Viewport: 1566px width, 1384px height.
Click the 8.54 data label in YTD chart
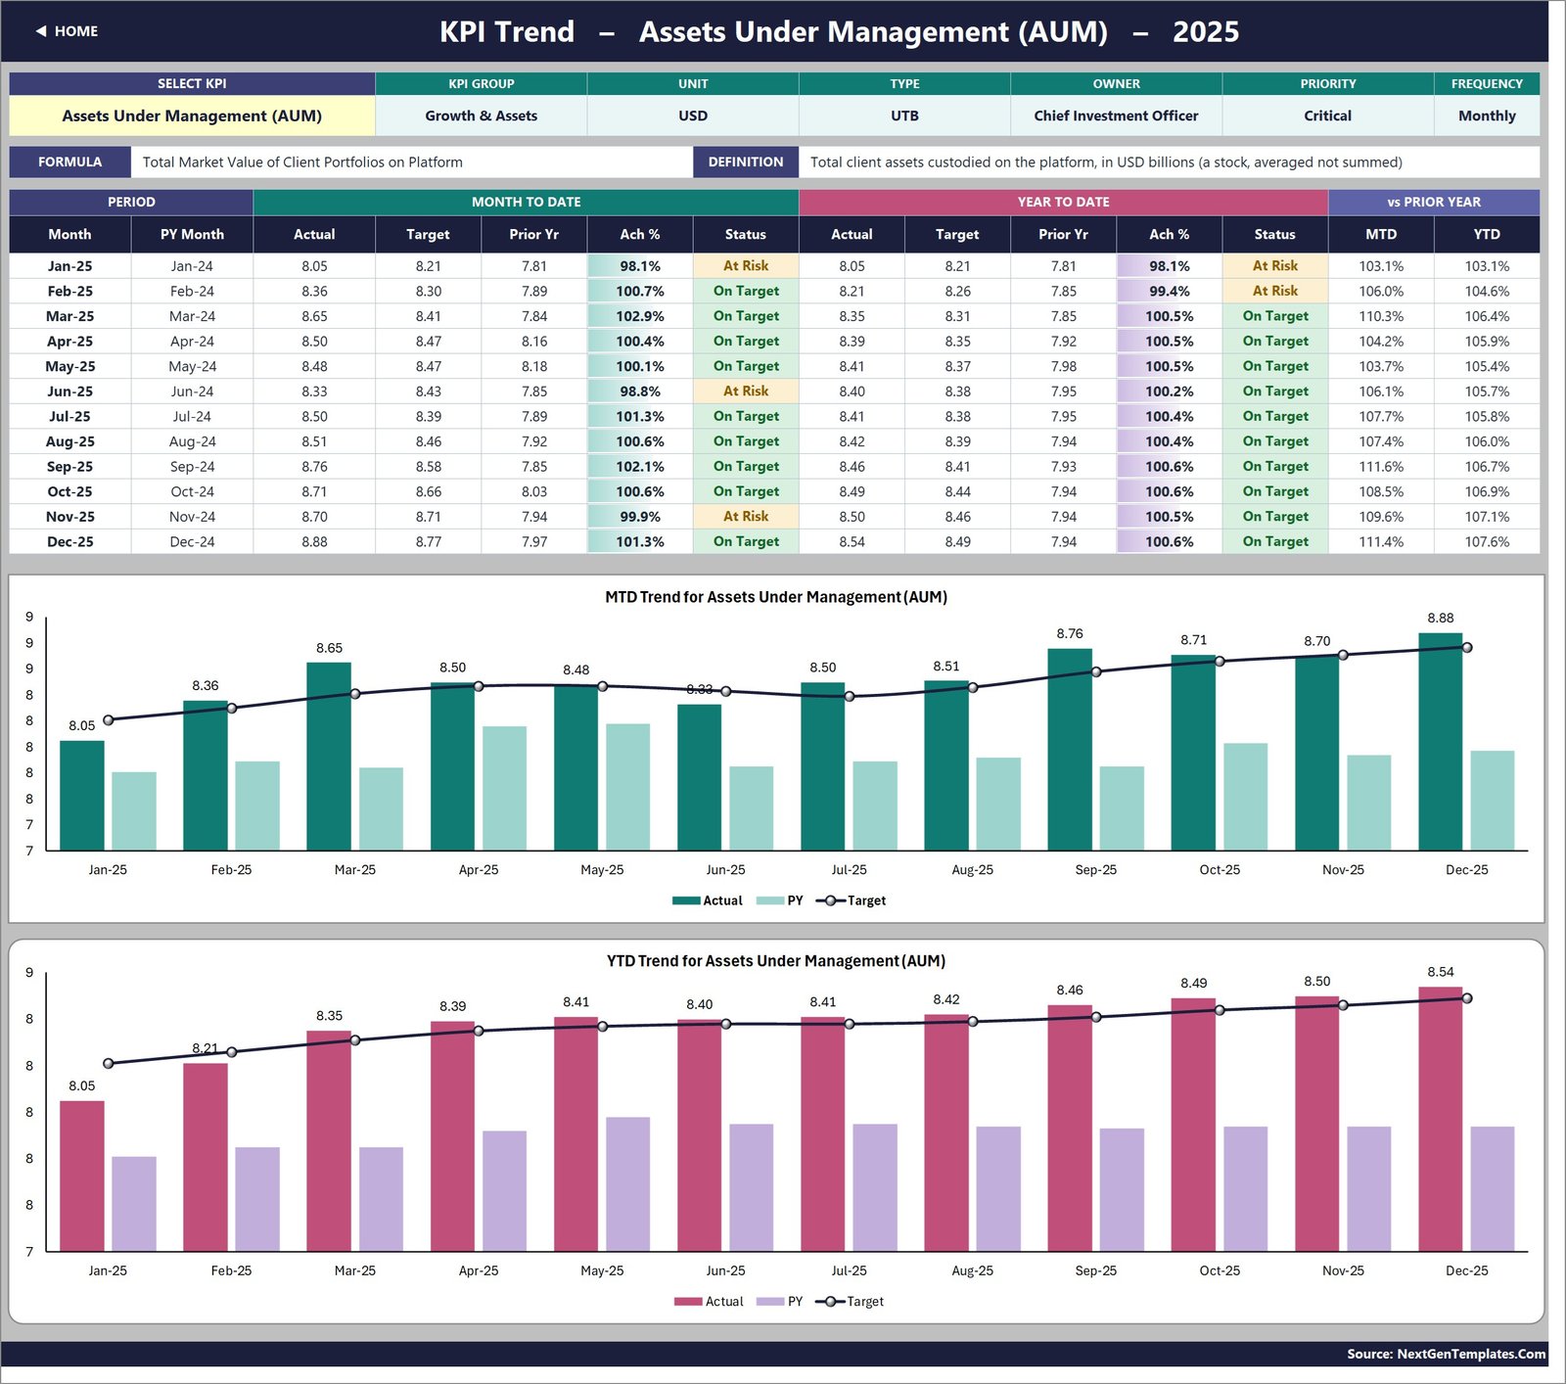point(1440,972)
